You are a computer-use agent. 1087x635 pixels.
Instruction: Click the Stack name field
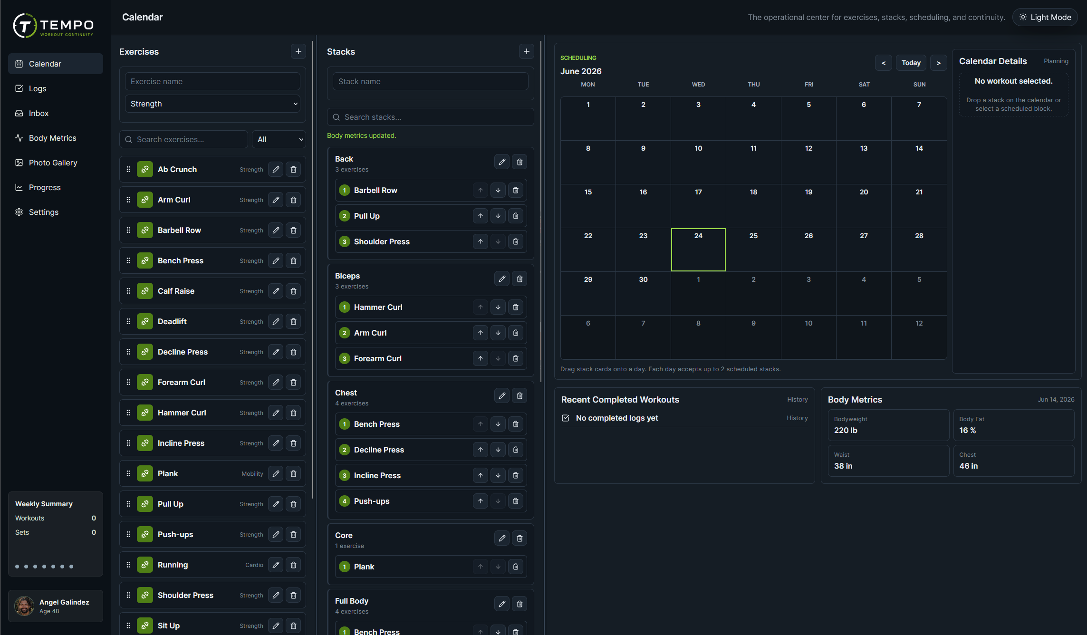tap(431, 81)
